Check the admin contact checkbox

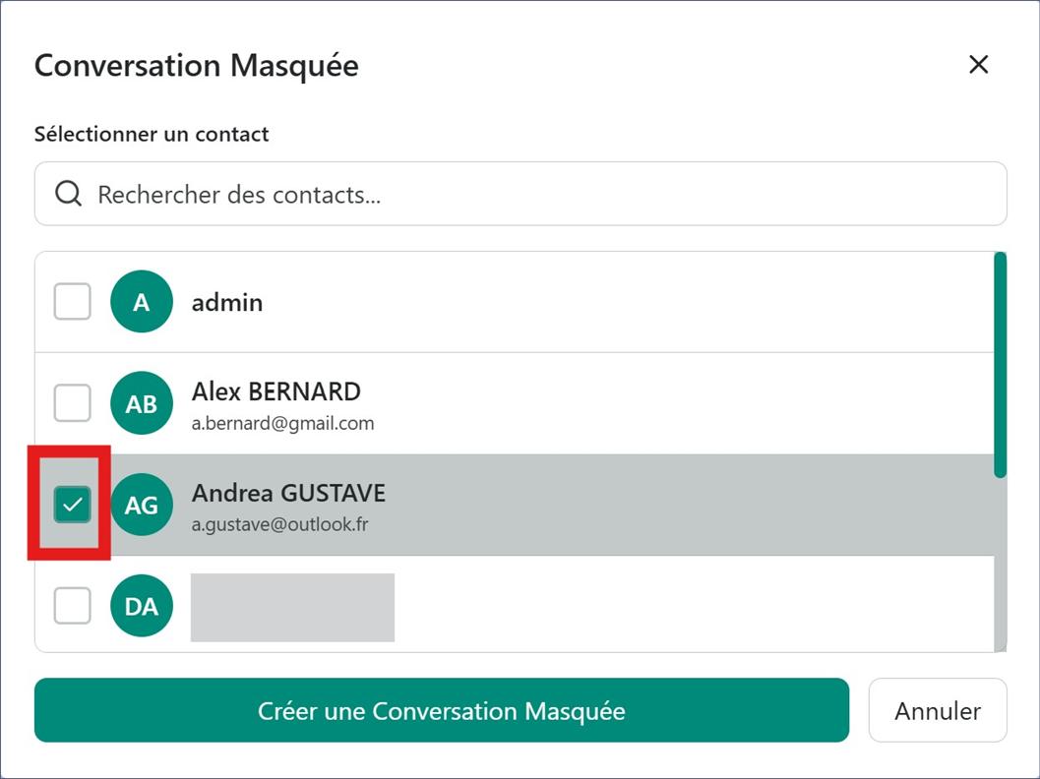point(71,301)
